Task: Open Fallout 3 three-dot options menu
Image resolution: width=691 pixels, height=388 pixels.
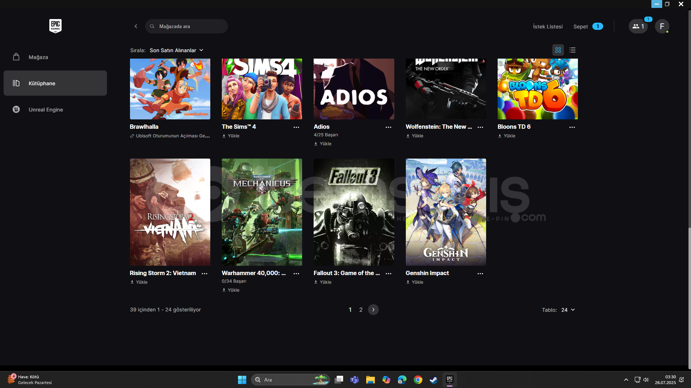Action: pos(389,274)
